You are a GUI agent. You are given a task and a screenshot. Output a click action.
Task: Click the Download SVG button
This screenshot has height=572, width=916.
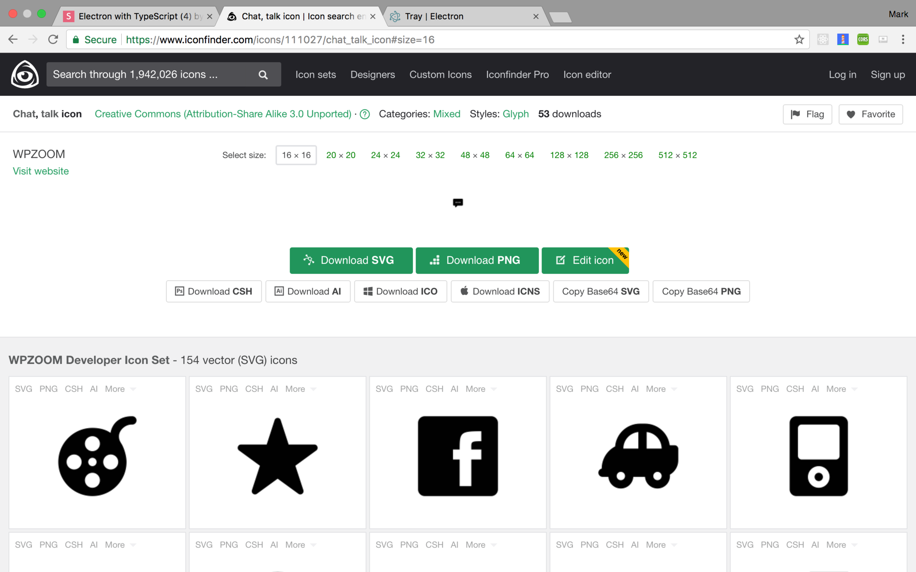click(x=351, y=260)
